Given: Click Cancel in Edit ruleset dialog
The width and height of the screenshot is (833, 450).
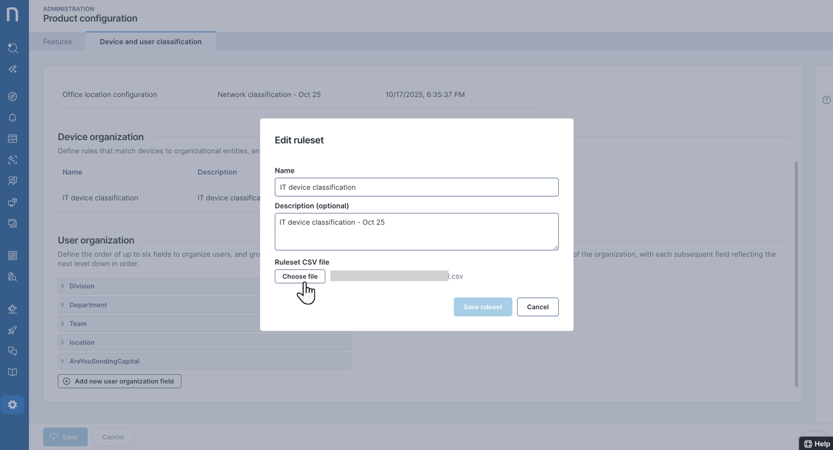Looking at the screenshot, I should tap(537, 307).
